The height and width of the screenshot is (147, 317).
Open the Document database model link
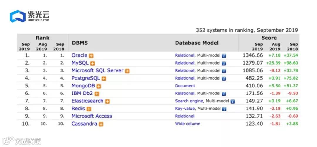pyautogui.click(x=185, y=86)
